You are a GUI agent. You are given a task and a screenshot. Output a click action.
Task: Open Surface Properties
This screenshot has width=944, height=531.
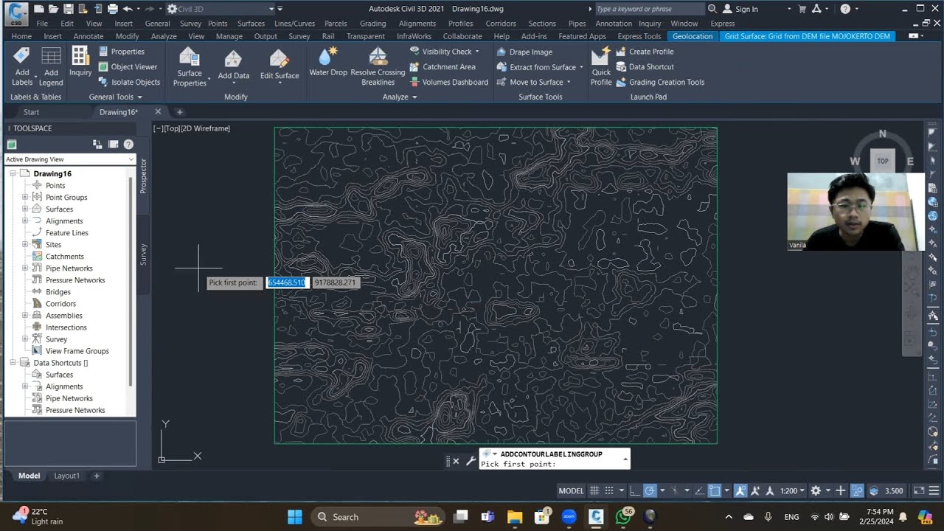190,66
